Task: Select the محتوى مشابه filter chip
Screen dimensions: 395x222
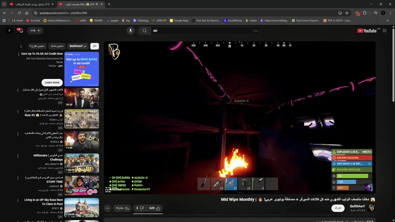Action: click(57, 46)
